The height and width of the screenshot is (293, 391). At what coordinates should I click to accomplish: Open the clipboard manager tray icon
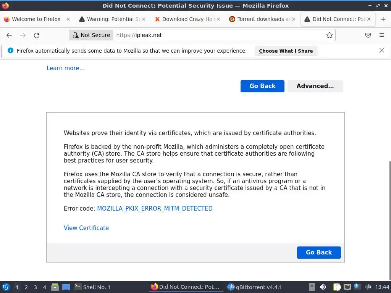click(337, 287)
